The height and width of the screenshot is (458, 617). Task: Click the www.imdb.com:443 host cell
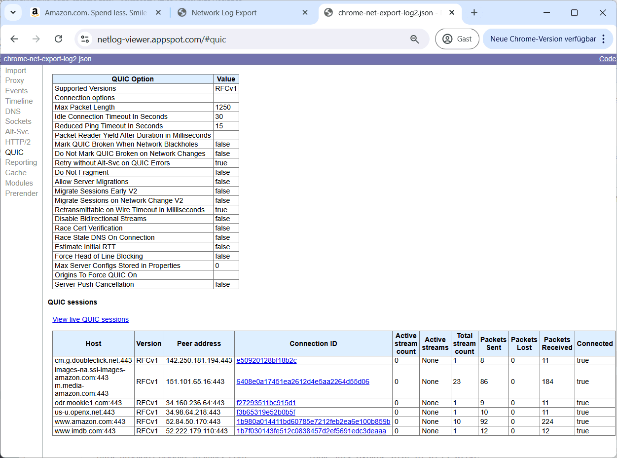tap(94, 431)
